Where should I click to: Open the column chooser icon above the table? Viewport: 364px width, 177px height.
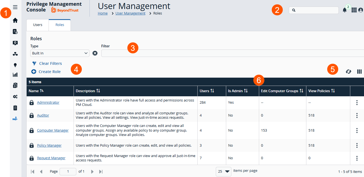click(x=359, y=71)
